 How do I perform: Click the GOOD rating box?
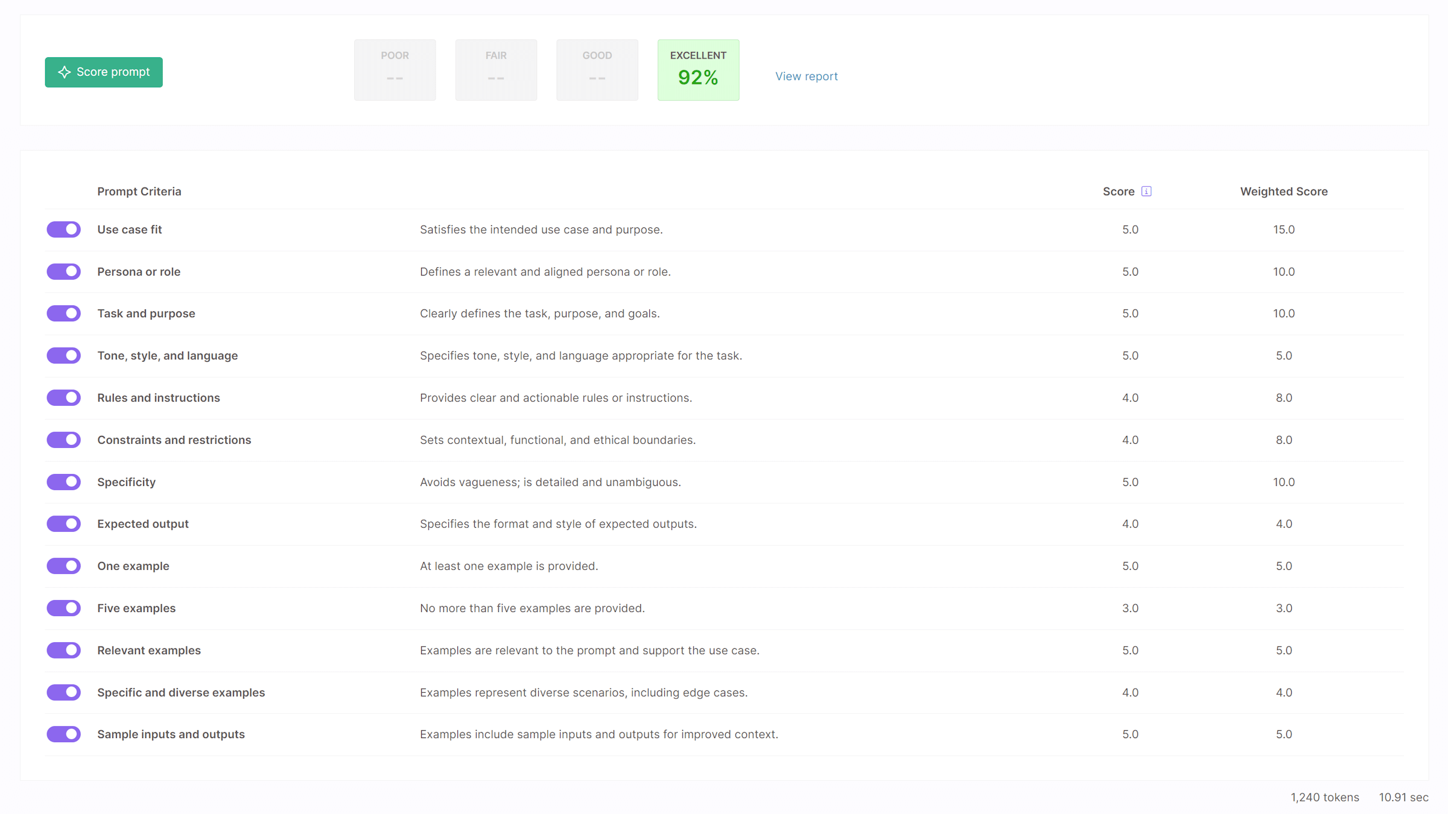(597, 70)
